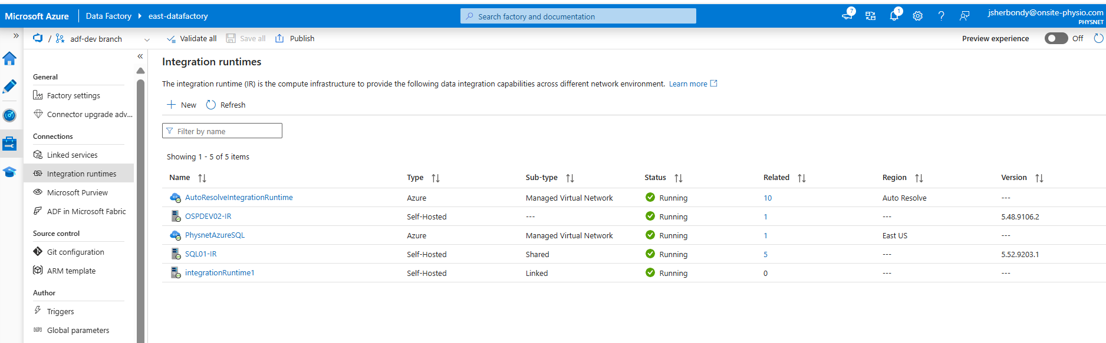The height and width of the screenshot is (343, 1106).
Task: Open Linked services in the sidebar
Action: pos(72,155)
